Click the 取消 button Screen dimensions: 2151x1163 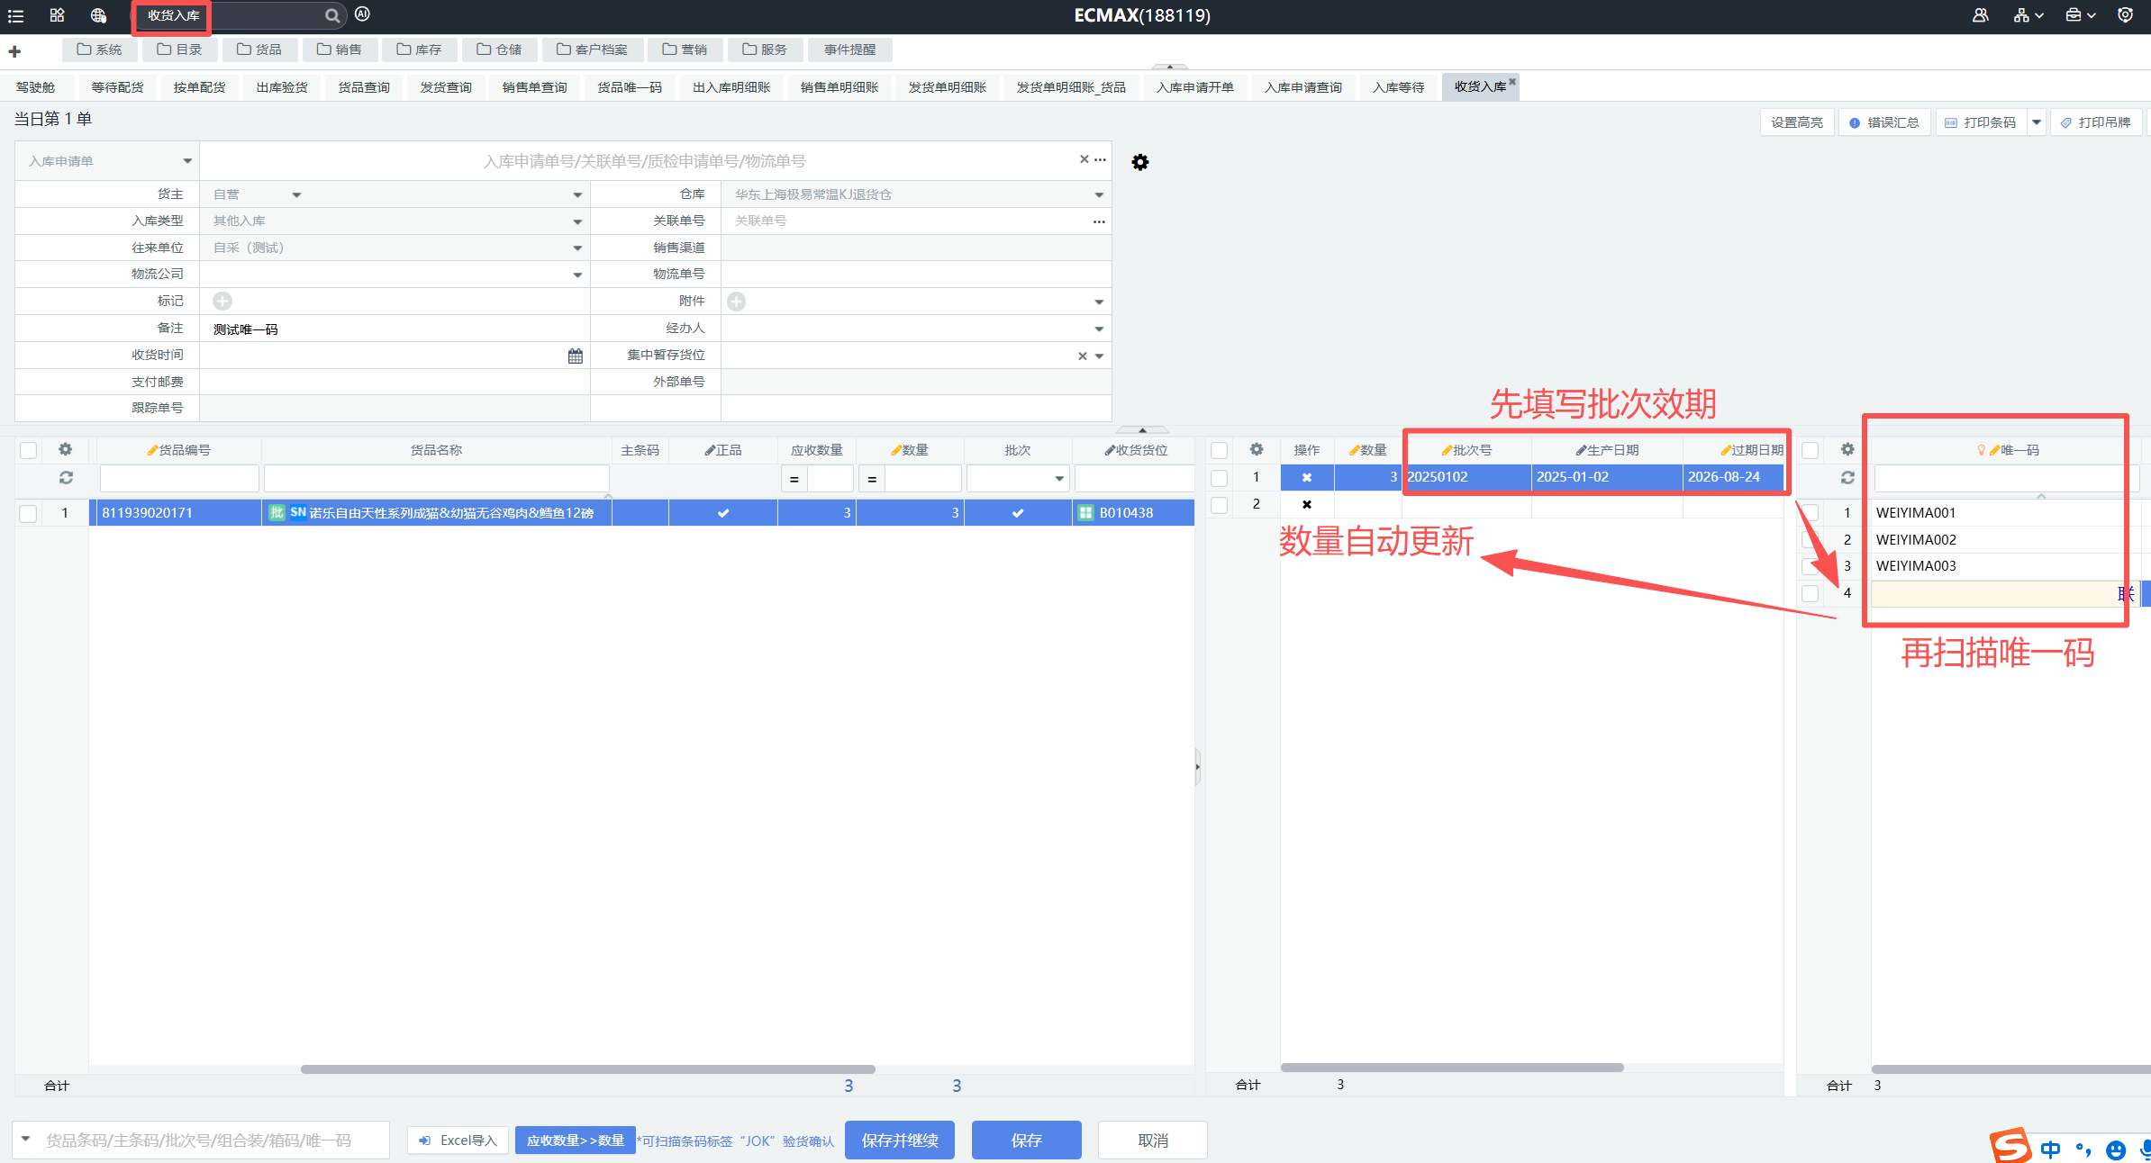coord(1153,1140)
